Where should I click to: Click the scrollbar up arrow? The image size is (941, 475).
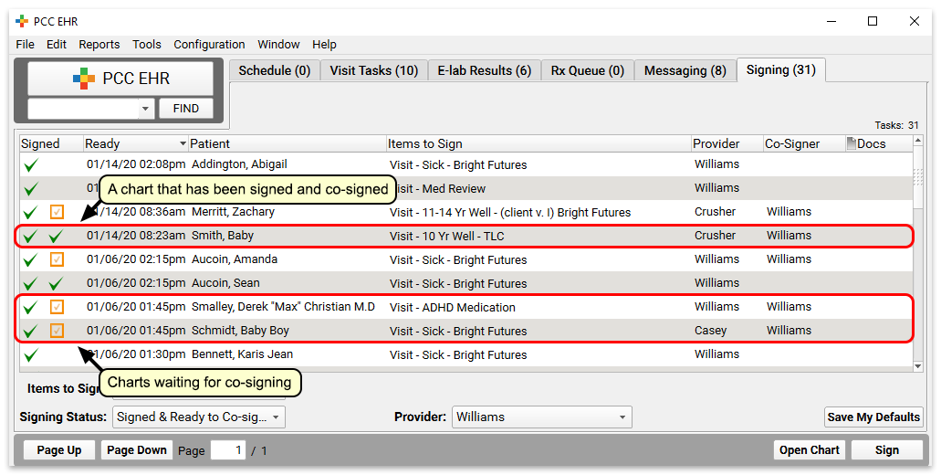pyautogui.click(x=917, y=141)
